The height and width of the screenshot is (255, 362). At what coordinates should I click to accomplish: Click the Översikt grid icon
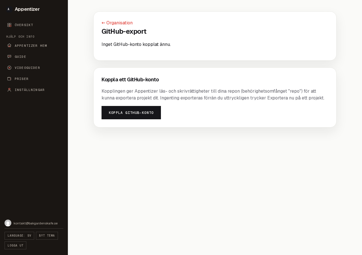[9, 25]
